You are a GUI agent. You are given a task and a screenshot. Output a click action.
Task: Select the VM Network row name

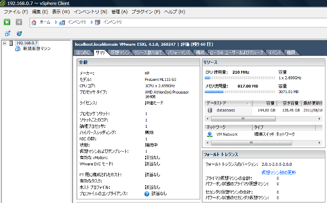[227, 134]
